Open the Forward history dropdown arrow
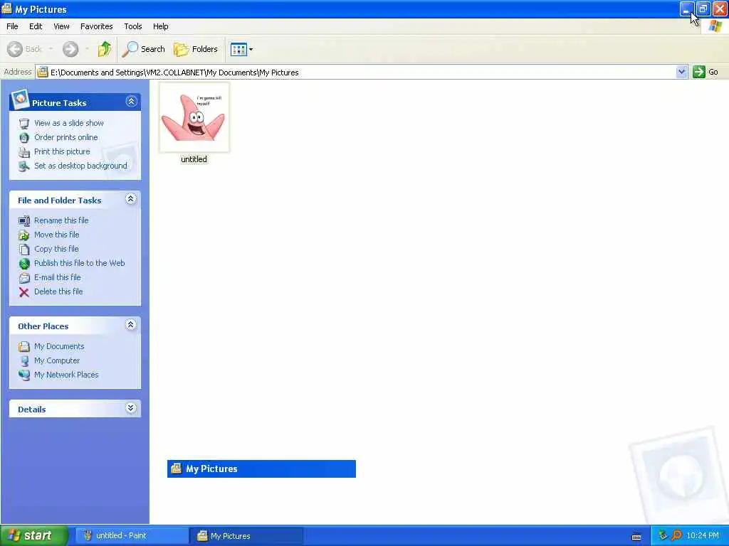 pyautogui.click(x=88, y=49)
